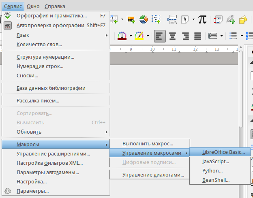Toggle bulleted list icon
The image size is (253, 198).
(233, 36)
